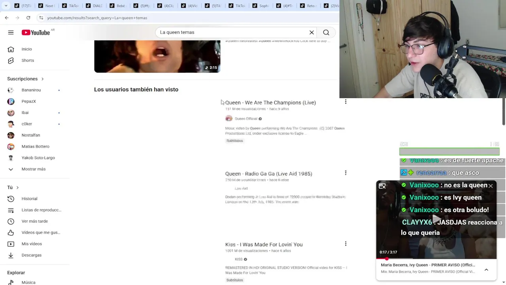506x285 pixels.
Task: Reload the YouTube results page
Action: [x=28, y=18]
